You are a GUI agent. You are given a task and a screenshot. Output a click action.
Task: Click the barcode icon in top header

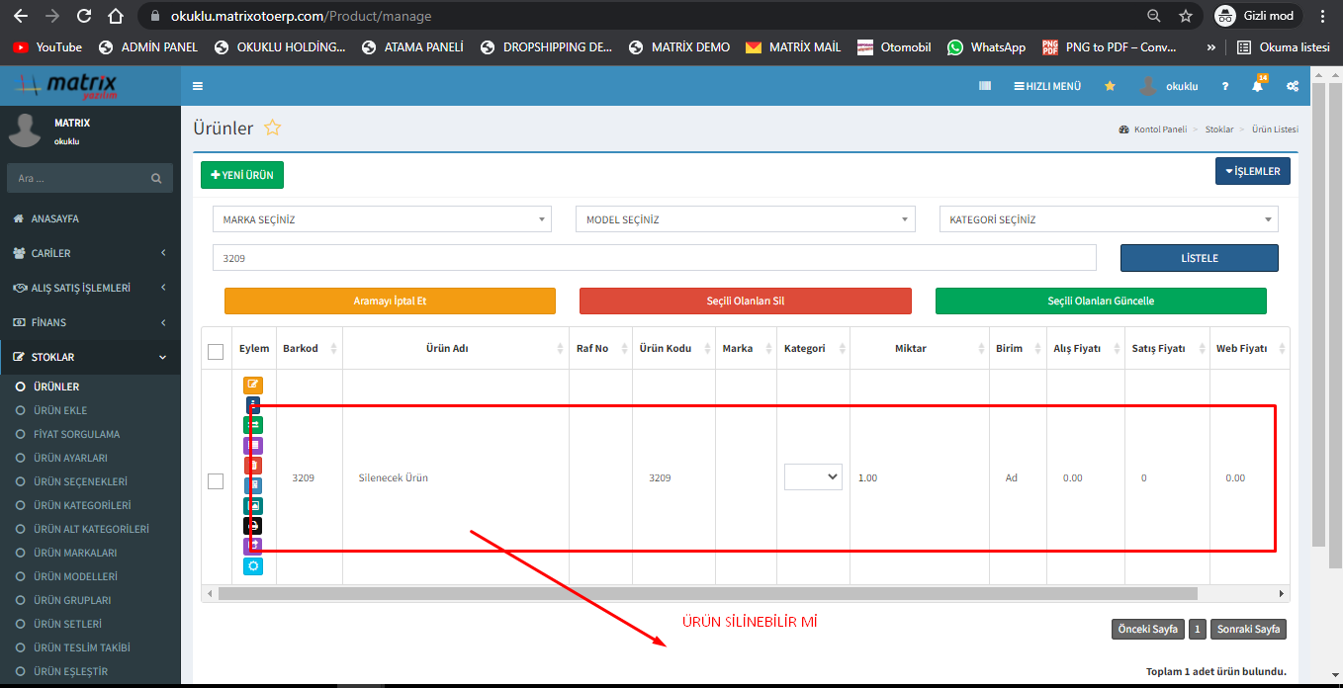tap(985, 86)
